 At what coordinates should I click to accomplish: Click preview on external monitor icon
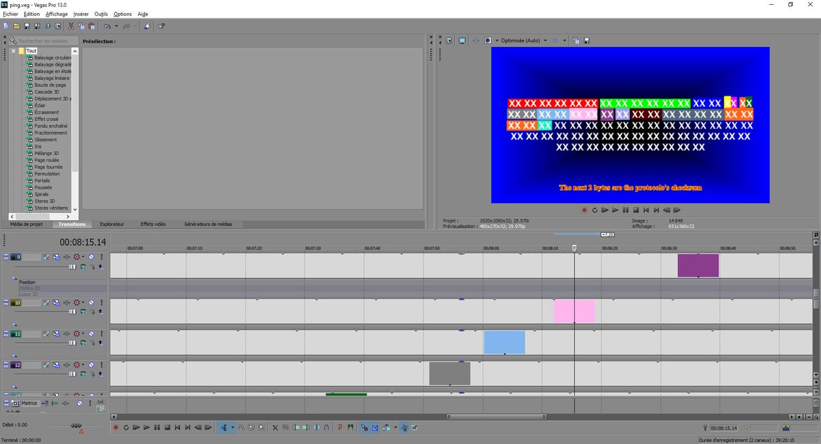[462, 40]
